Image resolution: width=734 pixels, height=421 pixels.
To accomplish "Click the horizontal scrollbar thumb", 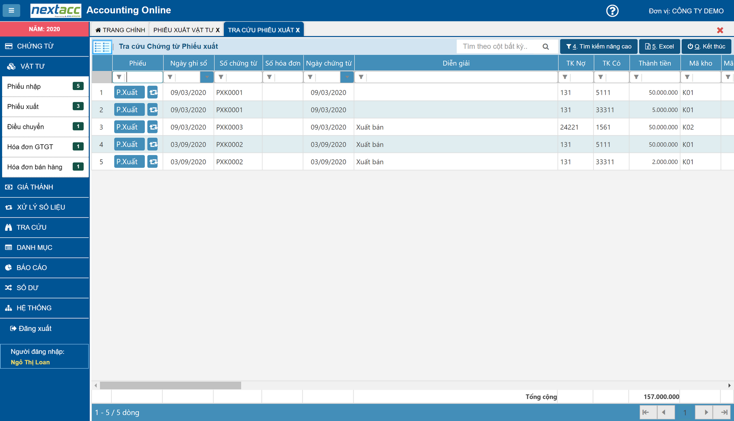I will coord(170,385).
